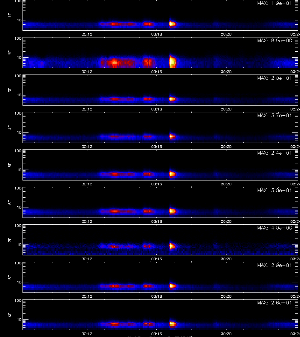Click the 00:12 tick label under panel 7F

87,259
